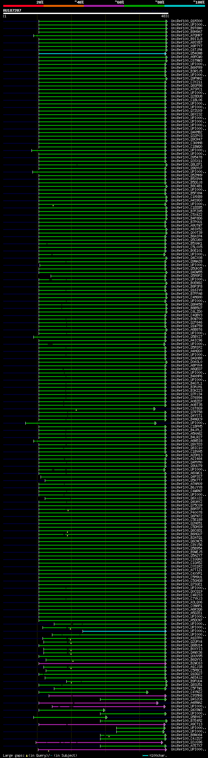Select hit label UniRef100_Q28DU8
Screen dimensions: 208x758
pos(187,97)
